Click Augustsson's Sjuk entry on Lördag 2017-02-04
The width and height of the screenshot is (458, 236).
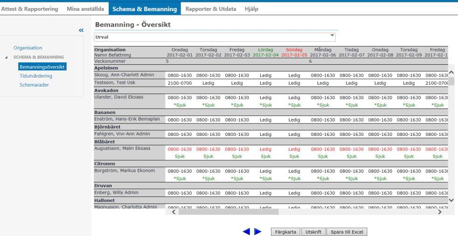pyautogui.click(x=265, y=156)
